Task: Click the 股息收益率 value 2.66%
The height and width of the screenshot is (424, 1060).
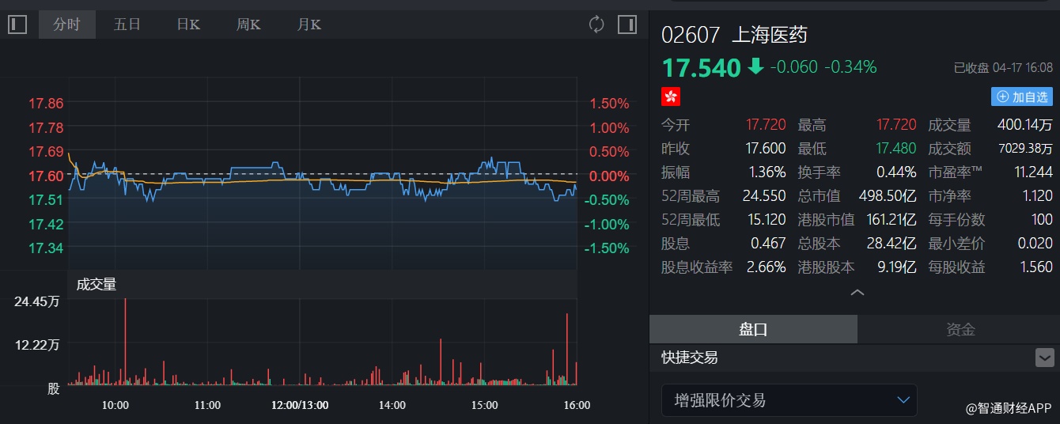Action: point(767,267)
